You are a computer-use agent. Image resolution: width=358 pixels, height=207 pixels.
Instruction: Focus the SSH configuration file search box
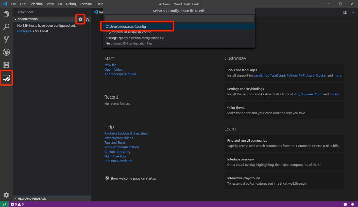tap(179, 19)
